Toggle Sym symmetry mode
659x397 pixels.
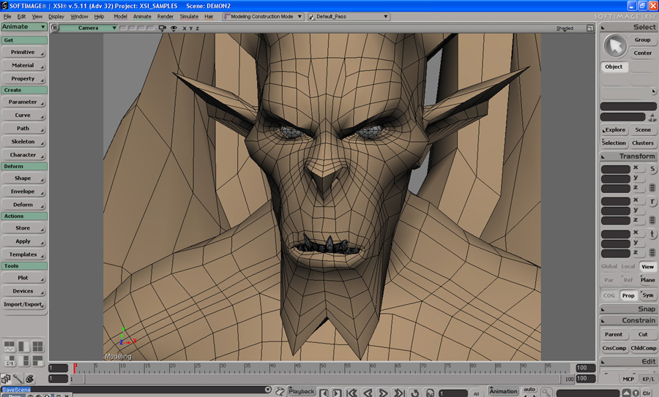coord(648,295)
